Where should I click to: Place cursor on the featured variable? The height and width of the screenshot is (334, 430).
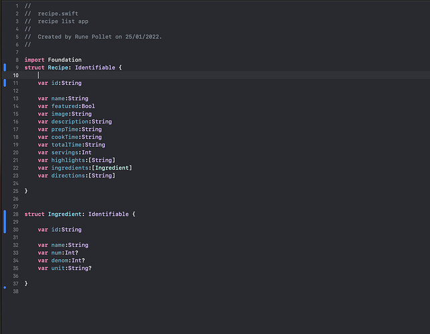(x=65, y=106)
